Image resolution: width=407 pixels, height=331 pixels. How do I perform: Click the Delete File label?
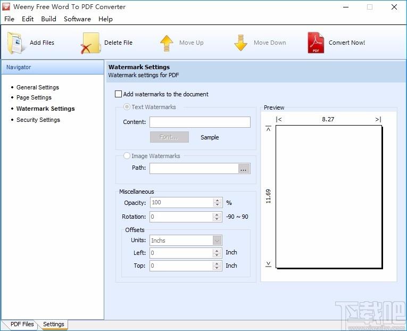click(x=118, y=43)
